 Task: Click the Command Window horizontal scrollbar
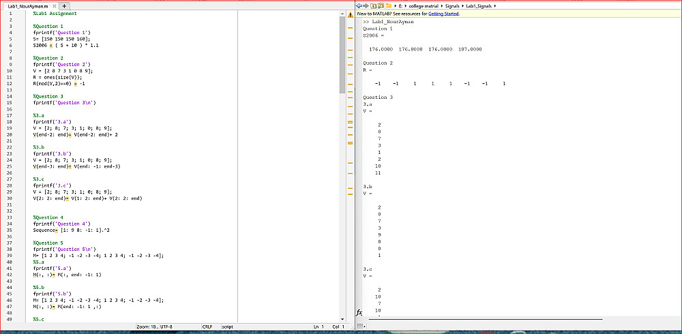(485, 320)
